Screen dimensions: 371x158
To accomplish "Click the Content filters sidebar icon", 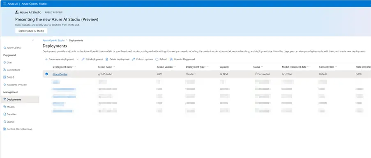I will point(5,129).
